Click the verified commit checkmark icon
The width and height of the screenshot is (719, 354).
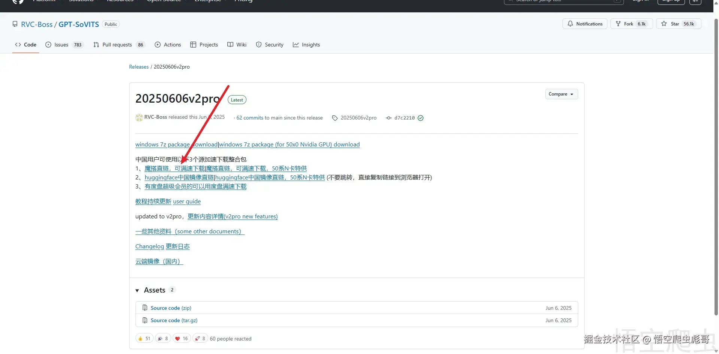coord(421,118)
